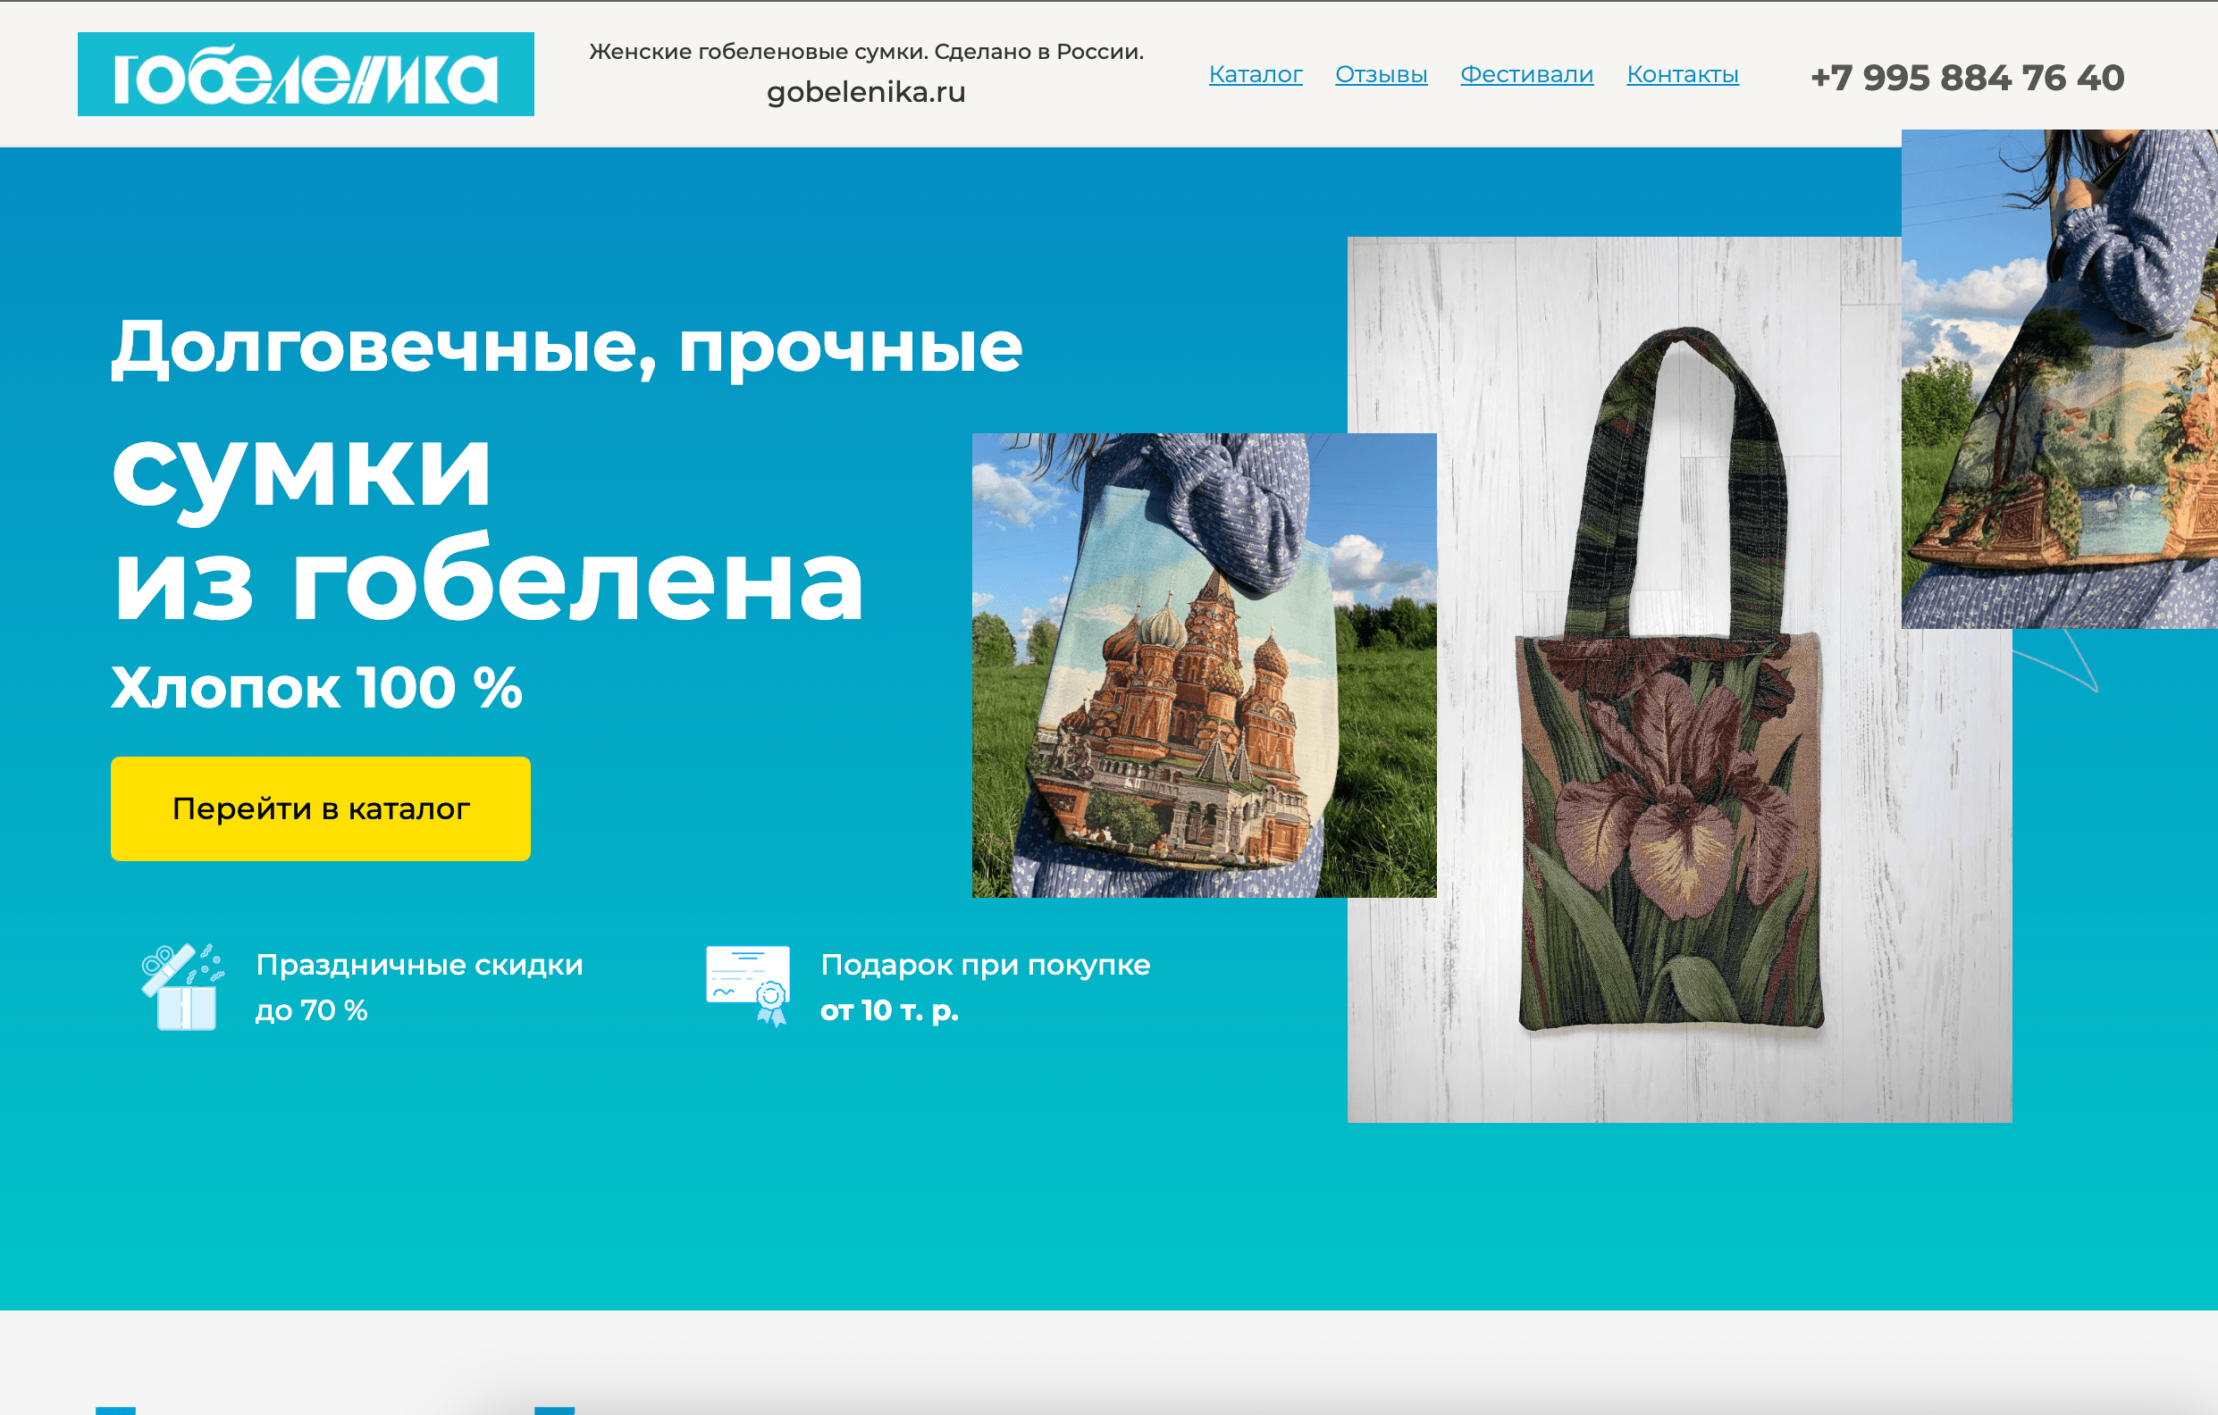This screenshot has width=2218, height=1415.
Task: Click the Хлопок 100 % subtitle
Action: tap(317, 688)
